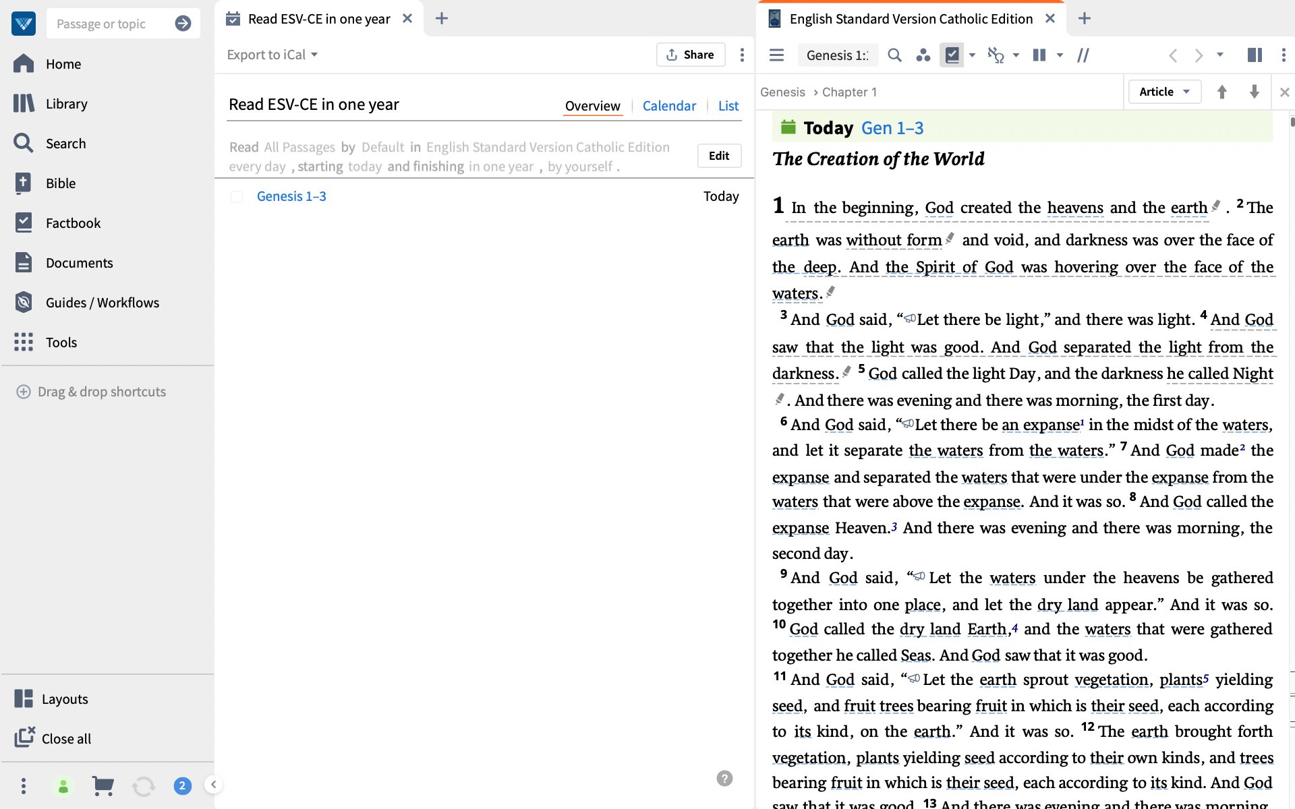Open the shopping cart
Screen dimensions: 1295x809
(103, 786)
